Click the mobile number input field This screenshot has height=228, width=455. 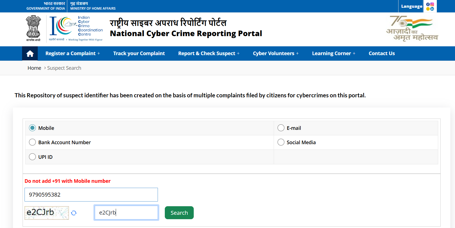91,195
